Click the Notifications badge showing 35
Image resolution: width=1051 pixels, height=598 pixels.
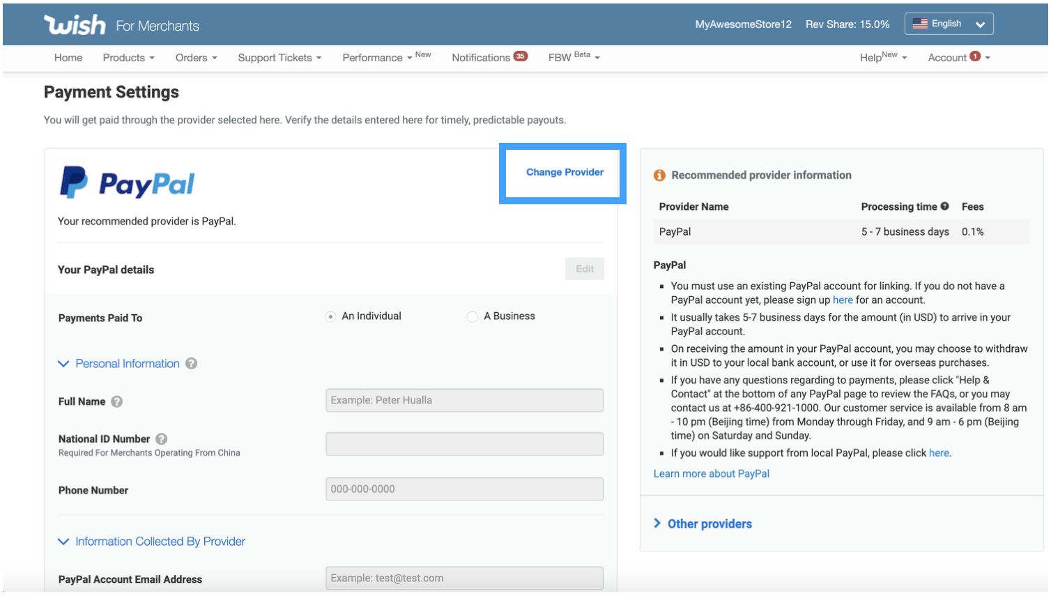(521, 56)
